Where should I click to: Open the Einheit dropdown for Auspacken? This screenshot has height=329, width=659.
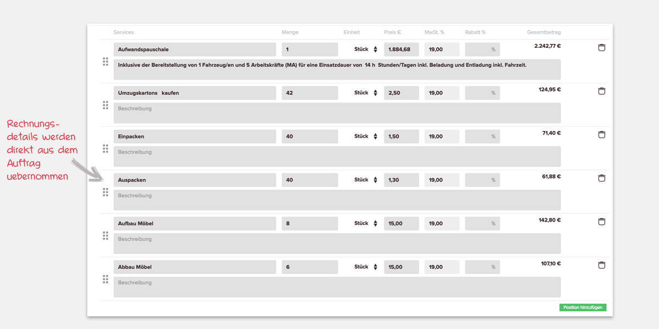pyautogui.click(x=366, y=180)
